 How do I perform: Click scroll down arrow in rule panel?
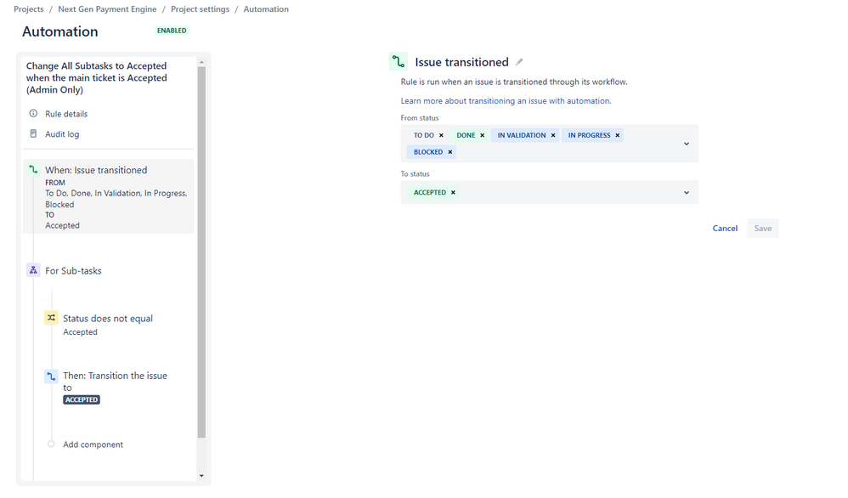pyautogui.click(x=201, y=476)
